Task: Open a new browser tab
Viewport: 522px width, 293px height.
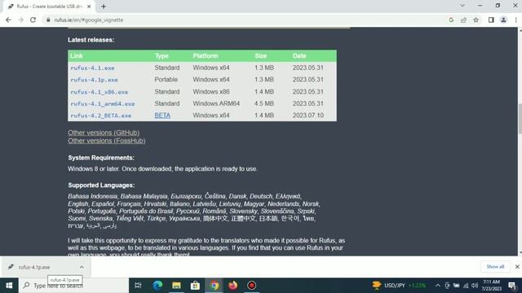Action: (104, 7)
